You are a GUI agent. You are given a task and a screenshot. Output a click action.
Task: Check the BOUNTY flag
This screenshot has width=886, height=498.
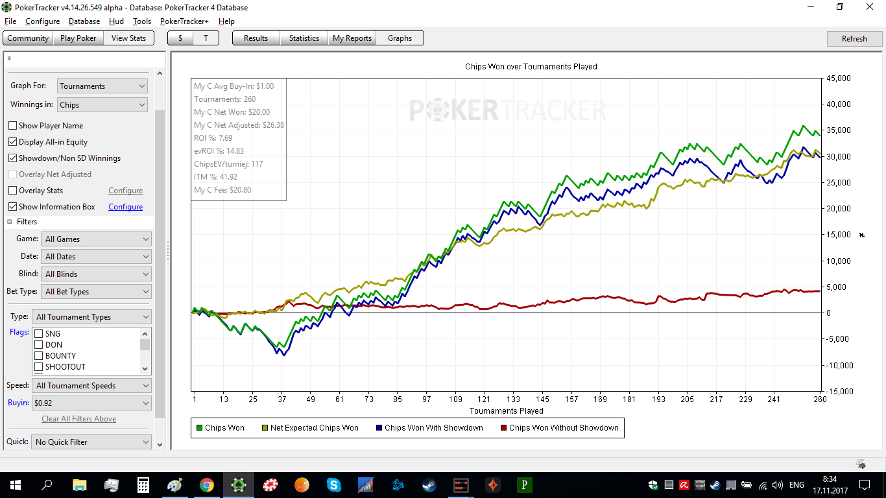[x=38, y=356]
